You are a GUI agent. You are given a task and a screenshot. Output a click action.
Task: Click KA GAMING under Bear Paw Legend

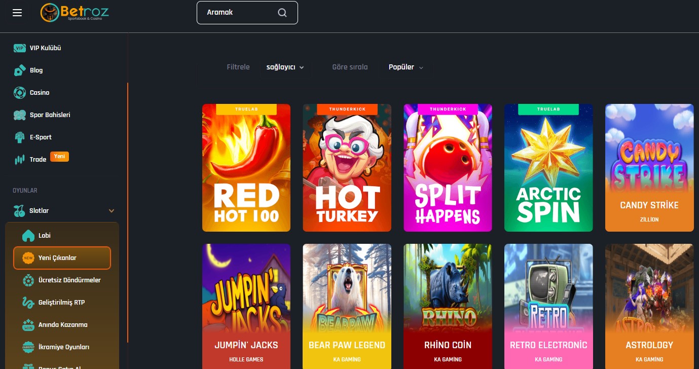pyautogui.click(x=347, y=359)
